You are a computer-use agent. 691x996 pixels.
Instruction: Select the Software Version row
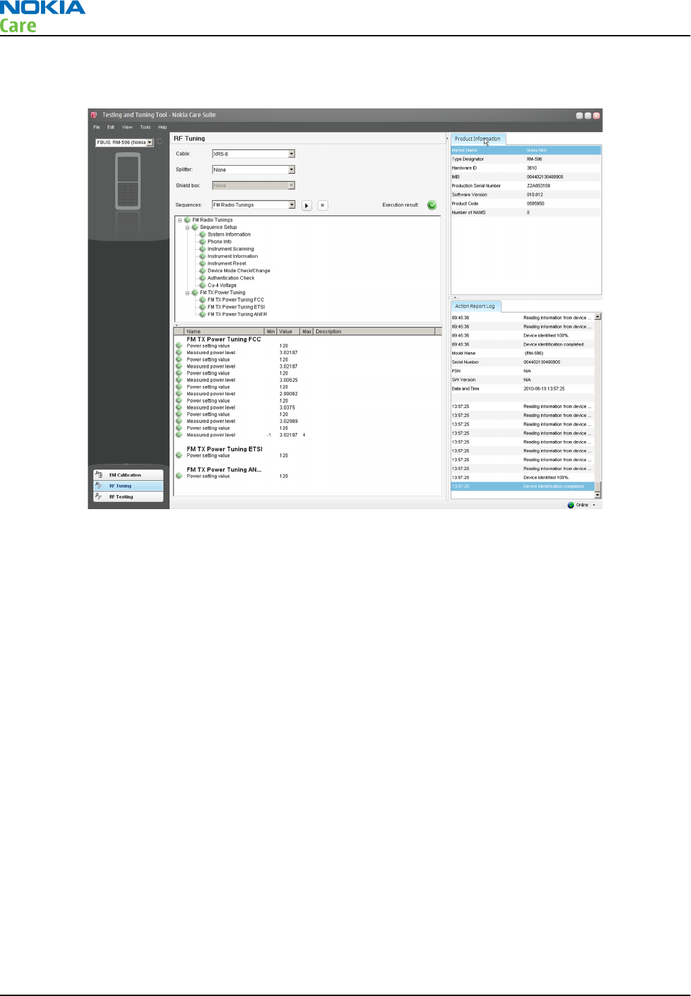tap(525, 195)
